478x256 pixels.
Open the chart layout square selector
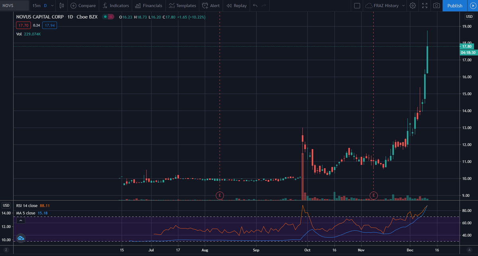[x=357, y=6]
